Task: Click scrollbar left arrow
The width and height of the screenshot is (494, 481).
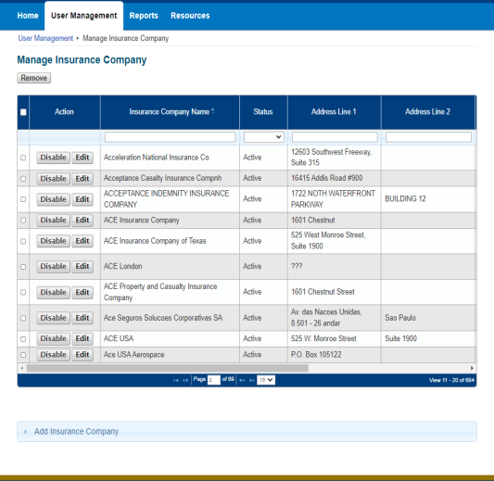Action: 21,368
